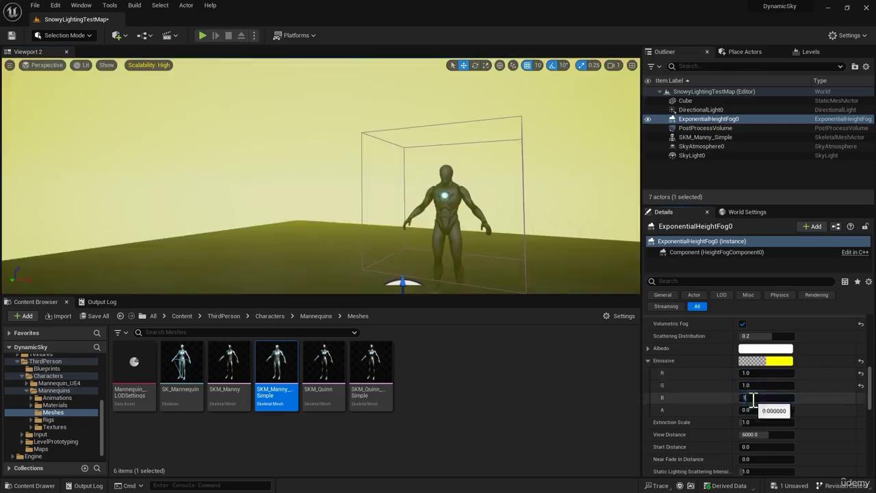Toggle visibility of the ExponentialHeightFog0 actor
876x493 pixels.
647,119
